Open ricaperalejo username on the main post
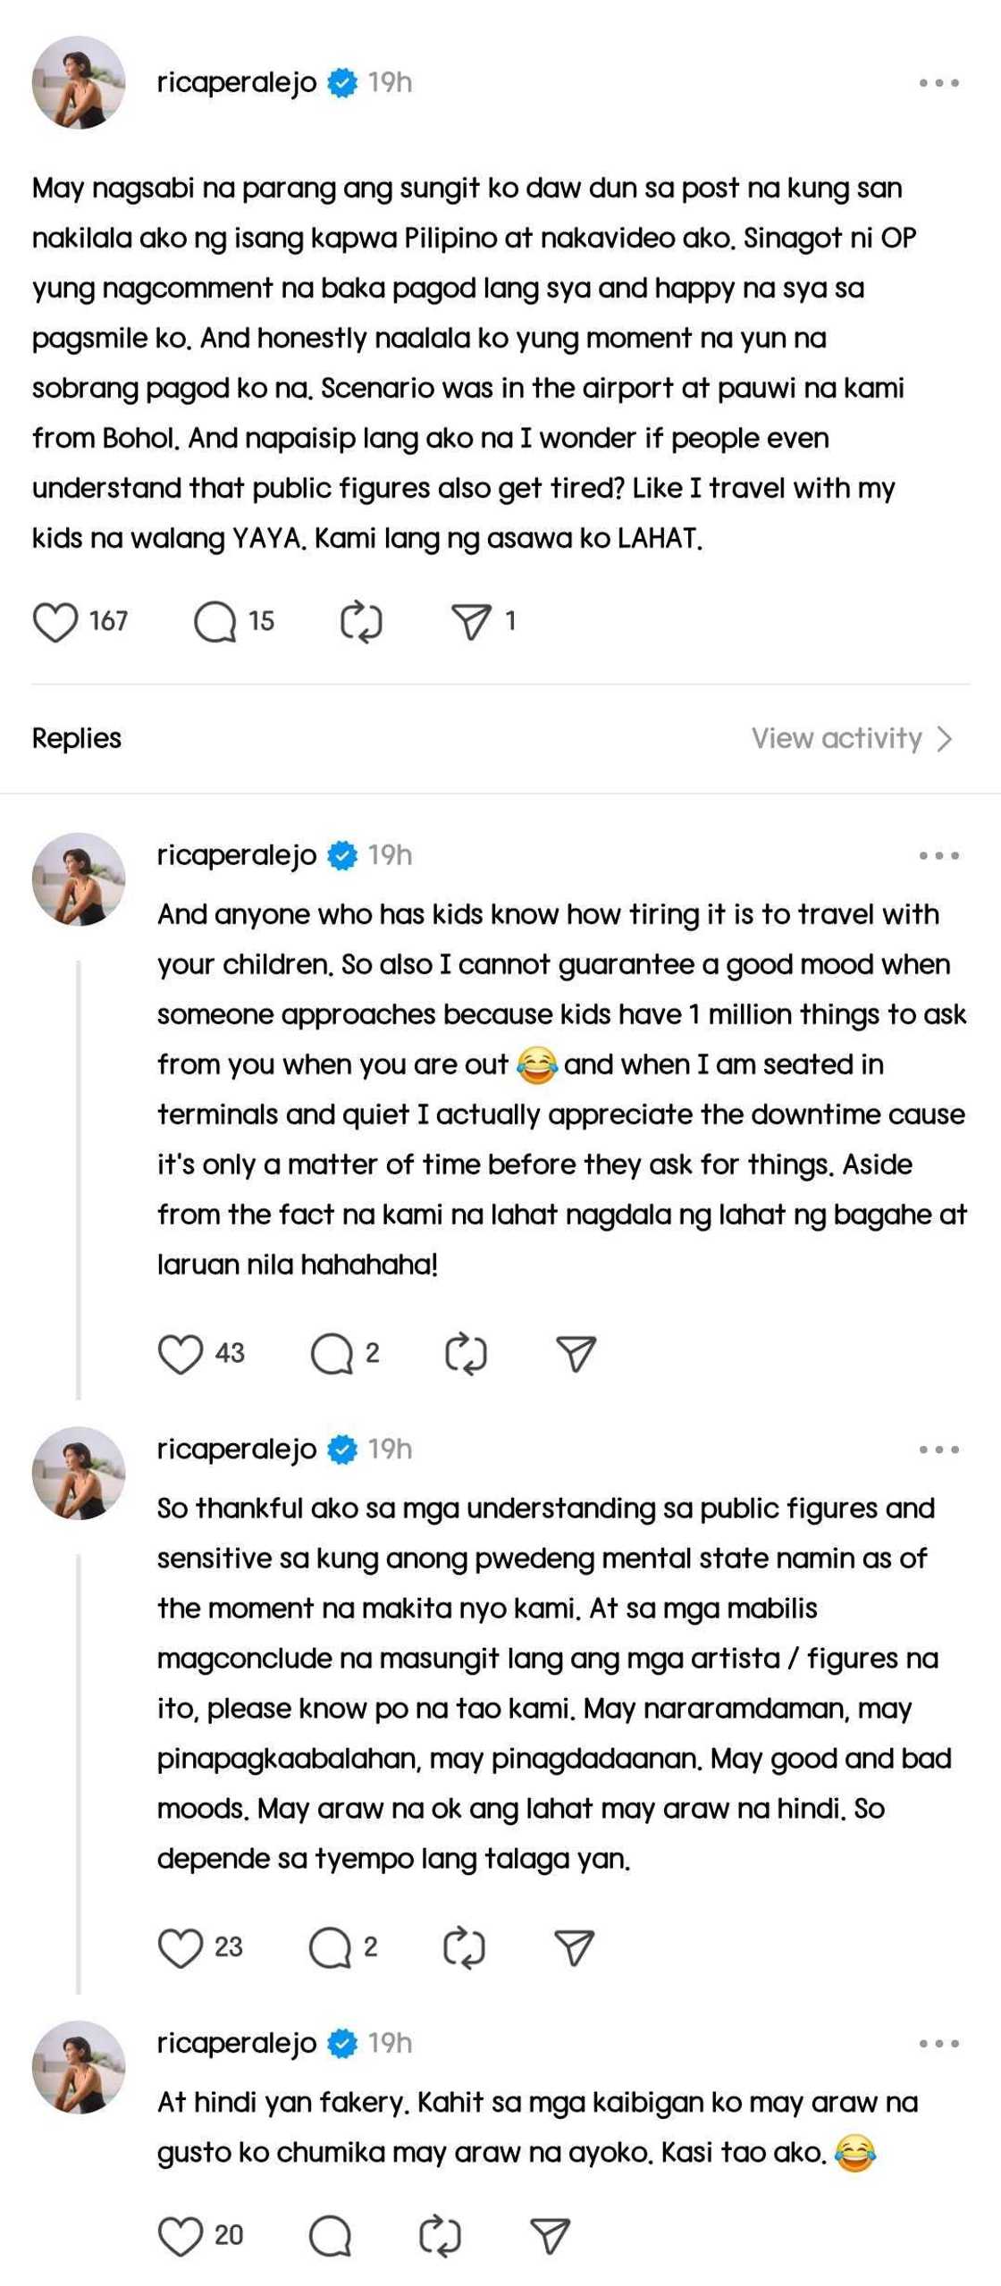Viewport: 1001px width, 2286px height. pyautogui.click(x=237, y=82)
